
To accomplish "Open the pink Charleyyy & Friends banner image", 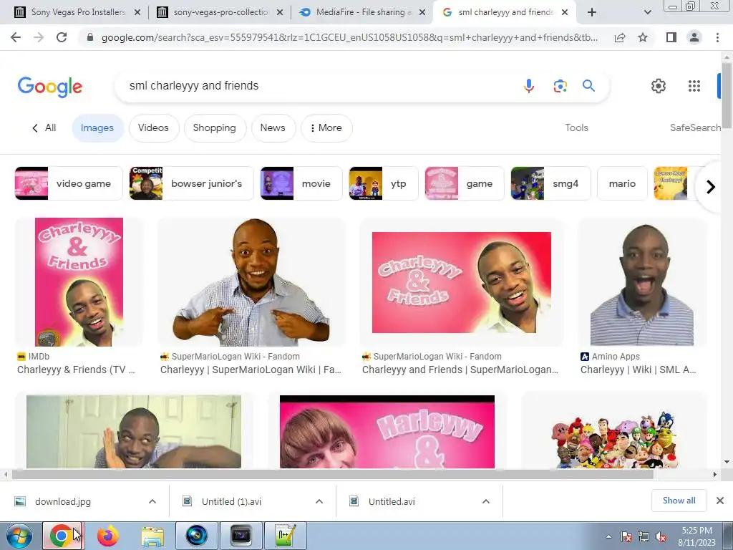I will tap(462, 282).
